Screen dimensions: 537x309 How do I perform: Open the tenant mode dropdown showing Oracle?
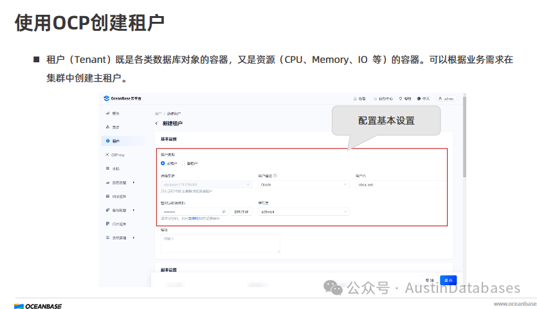tap(304, 184)
